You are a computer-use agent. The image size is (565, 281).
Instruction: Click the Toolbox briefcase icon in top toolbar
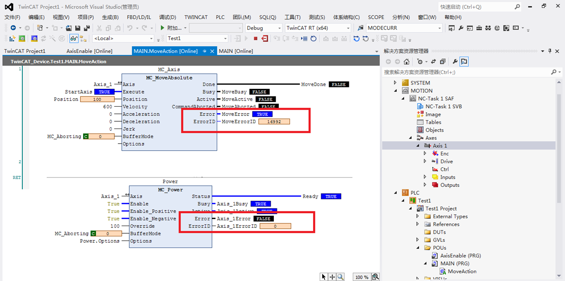[479, 28]
